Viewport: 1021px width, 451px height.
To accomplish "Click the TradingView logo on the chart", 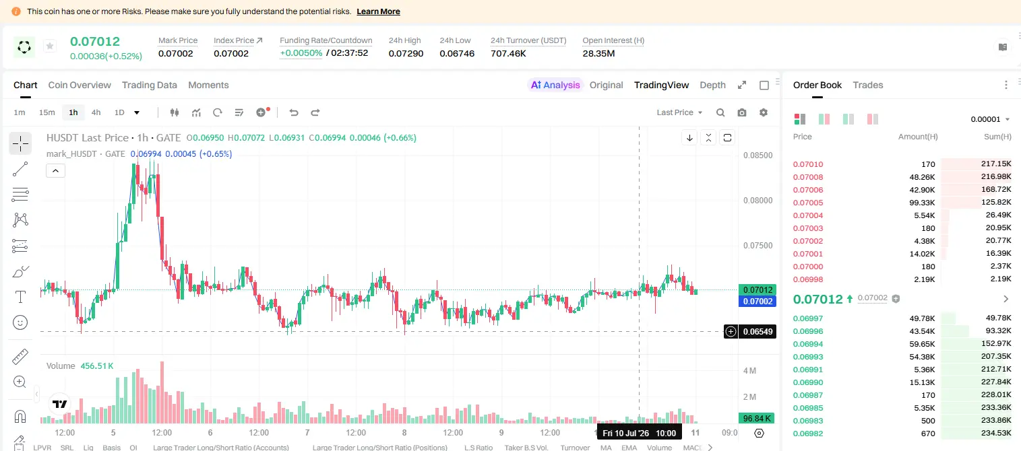I will tap(60, 404).
